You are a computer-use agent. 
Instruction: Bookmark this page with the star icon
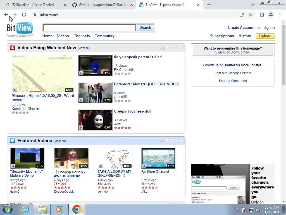[x=251, y=15]
